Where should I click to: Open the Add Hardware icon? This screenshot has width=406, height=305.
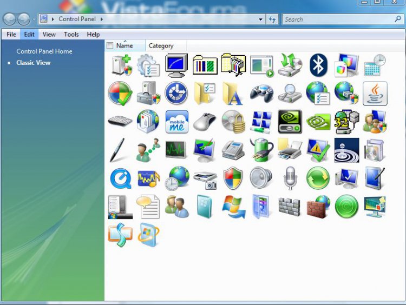pyautogui.click(x=121, y=65)
